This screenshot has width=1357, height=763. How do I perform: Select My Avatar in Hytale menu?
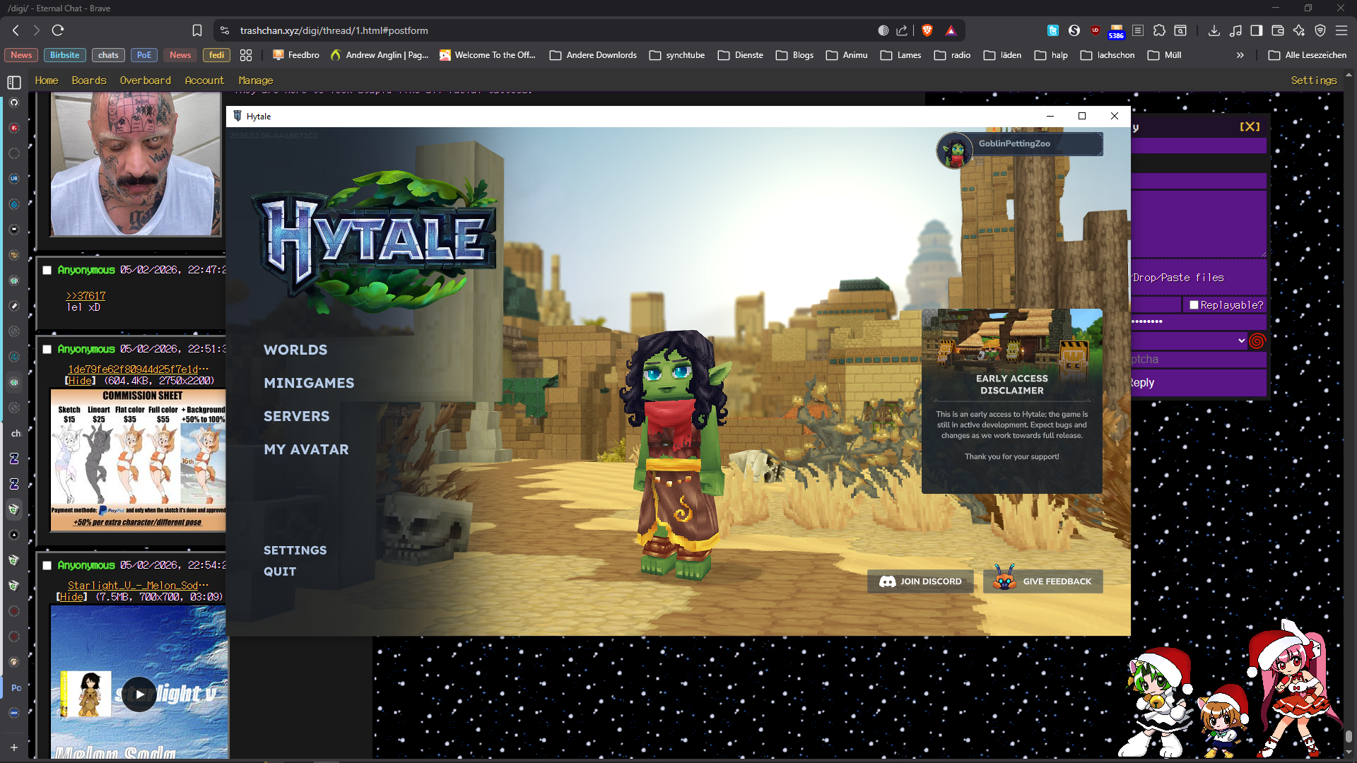(306, 449)
